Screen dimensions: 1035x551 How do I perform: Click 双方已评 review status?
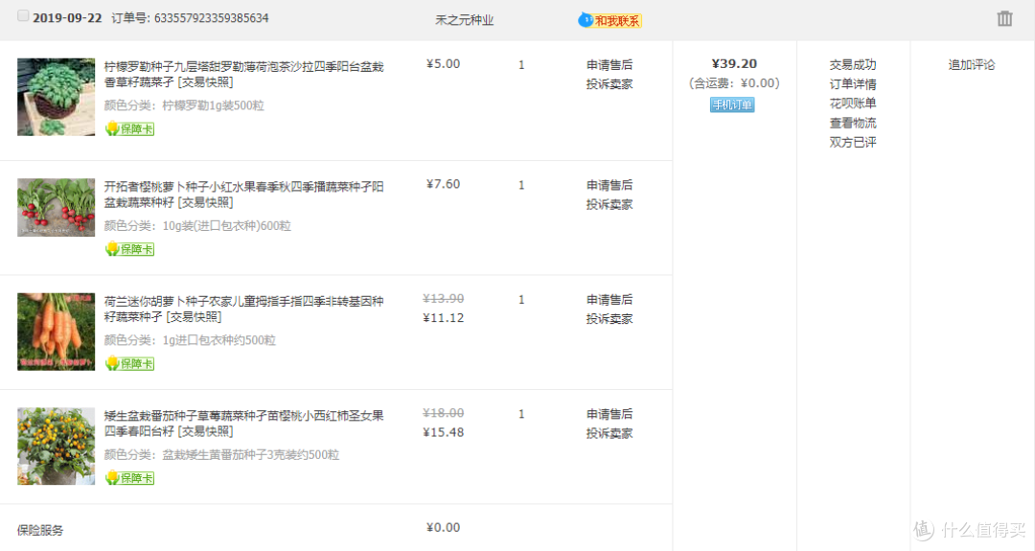(853, 142)
